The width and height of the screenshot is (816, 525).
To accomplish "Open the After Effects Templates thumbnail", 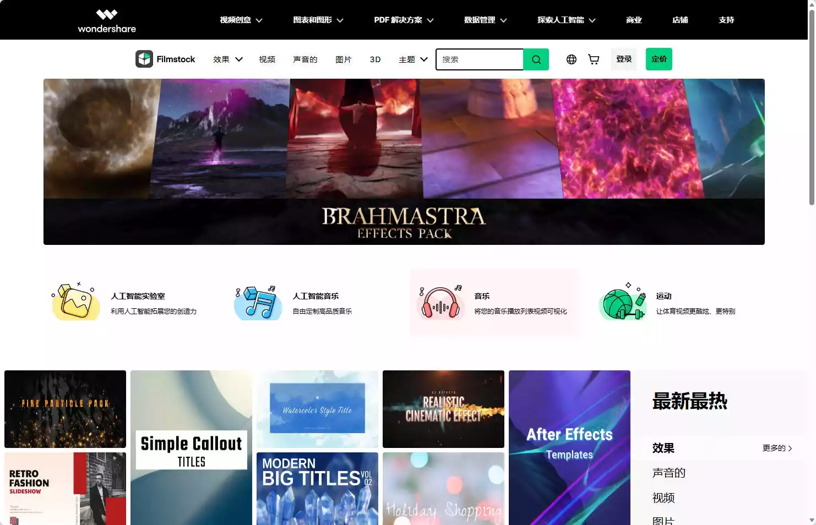I will (569, 447).
